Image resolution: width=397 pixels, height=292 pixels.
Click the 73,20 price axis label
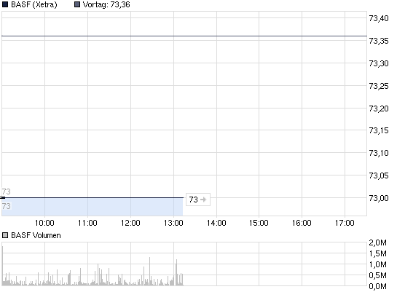379,108
